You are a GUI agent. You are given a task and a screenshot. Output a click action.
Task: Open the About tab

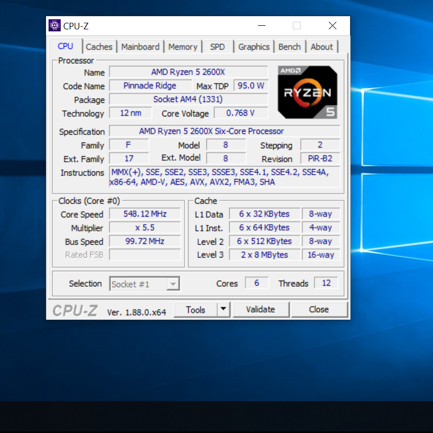[322, 47]
